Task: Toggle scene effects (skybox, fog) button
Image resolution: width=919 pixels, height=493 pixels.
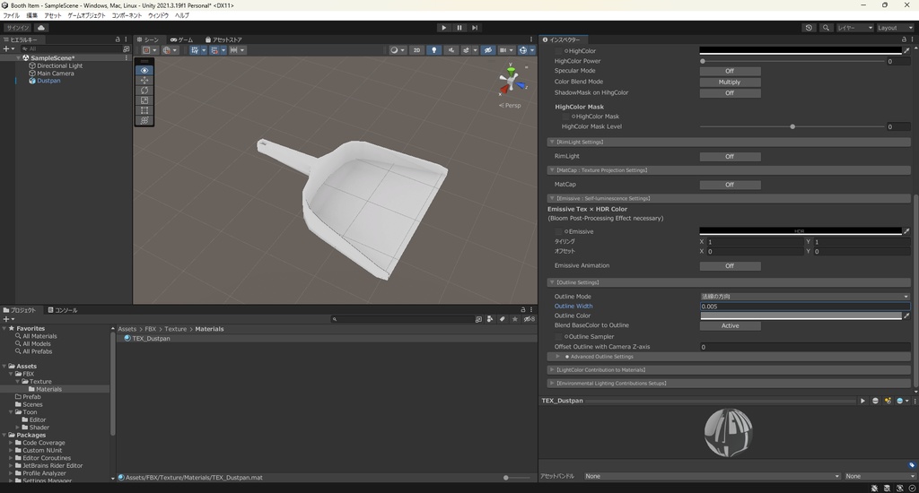Action: (467, 50)
